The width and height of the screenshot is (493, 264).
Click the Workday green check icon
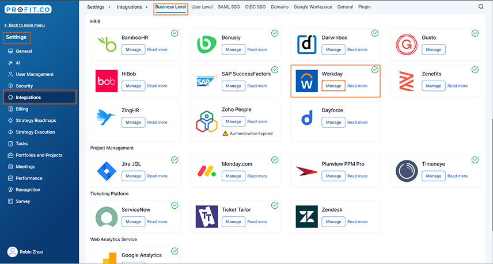[x=375, y=70]
